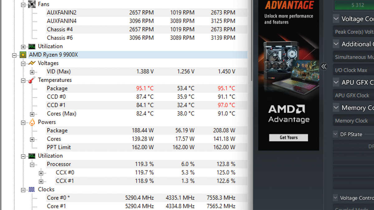Click the Powers flame icon
The width and height of the screenshot is (374, 210).
pos(32,122)
